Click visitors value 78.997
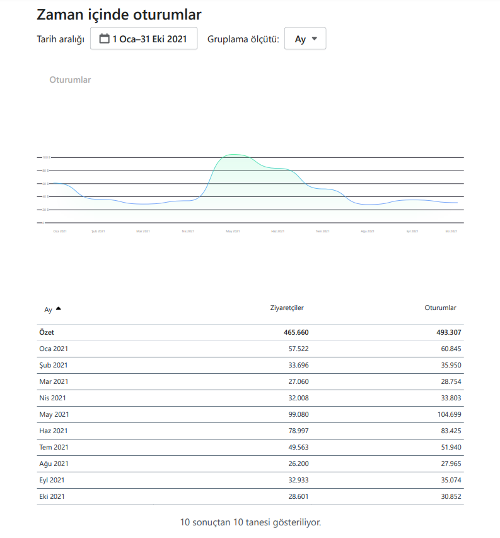This screenshot has width=500, height=538. pos(298,431)
